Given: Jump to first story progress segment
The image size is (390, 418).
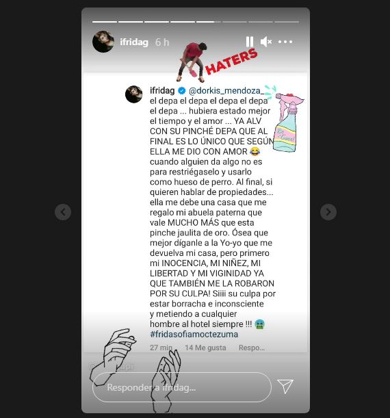Looking at the screenshot, I should (x=105, y=22).
